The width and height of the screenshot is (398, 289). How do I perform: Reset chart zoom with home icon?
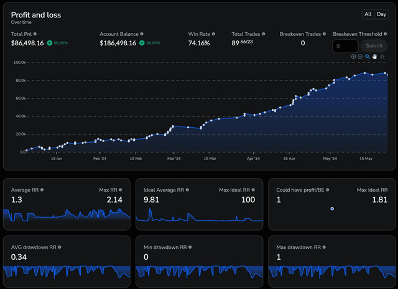click(382, 56)
